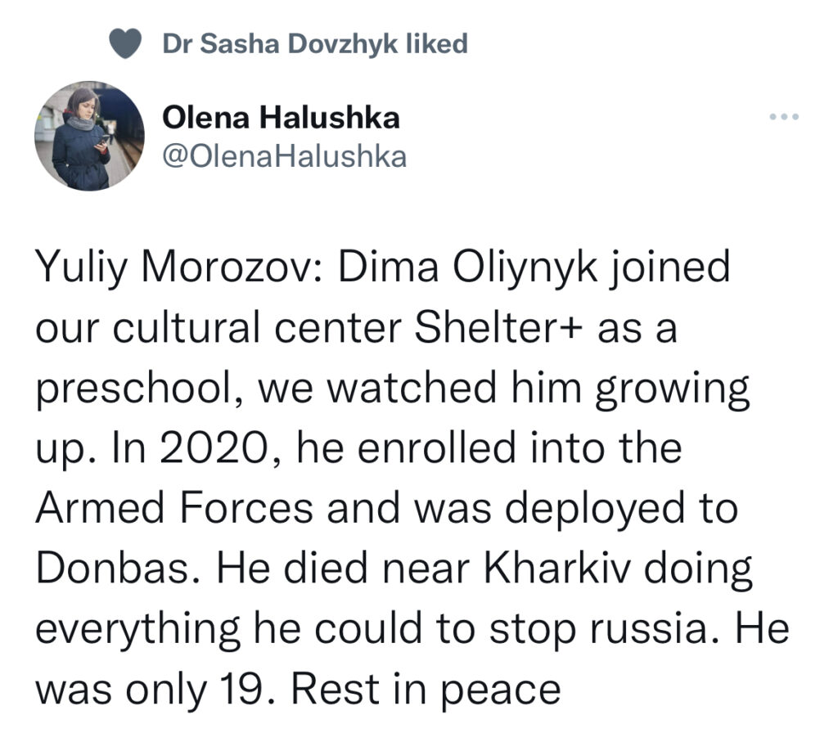Click the words Armed Forces in the tweet
The image size is (838, 751).
tap(173, 508)
